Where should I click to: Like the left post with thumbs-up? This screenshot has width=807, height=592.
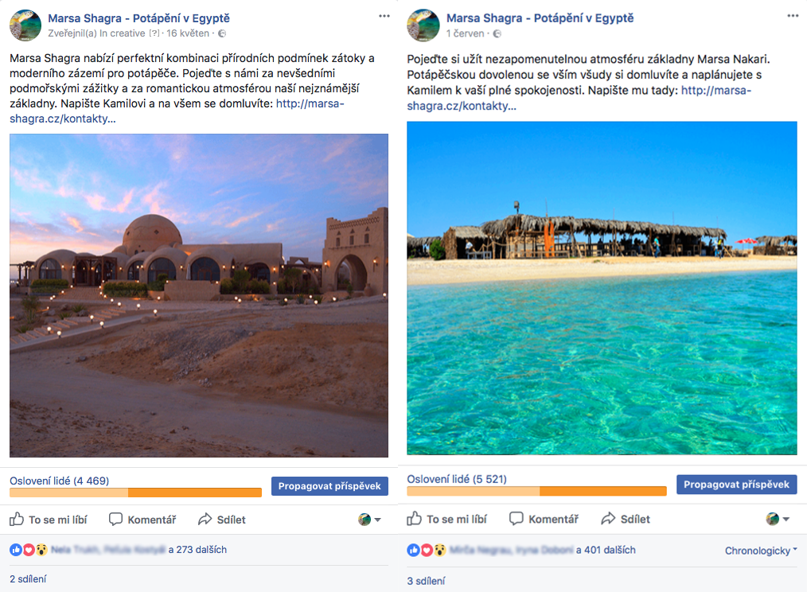[18, 520]
